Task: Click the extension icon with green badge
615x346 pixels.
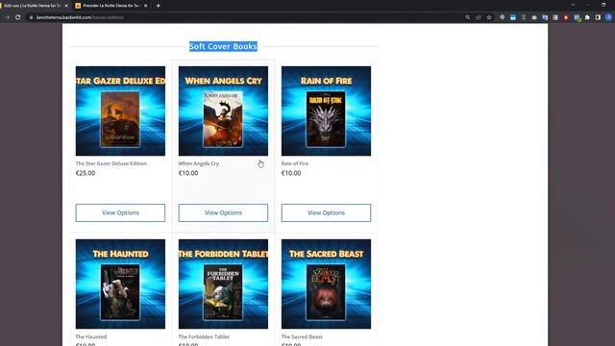Action: [x=577, y=17]
